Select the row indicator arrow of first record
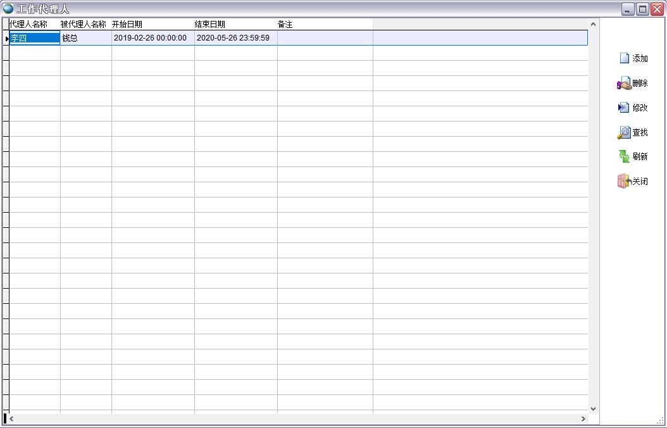667x428 pixels. pos(6,38)
